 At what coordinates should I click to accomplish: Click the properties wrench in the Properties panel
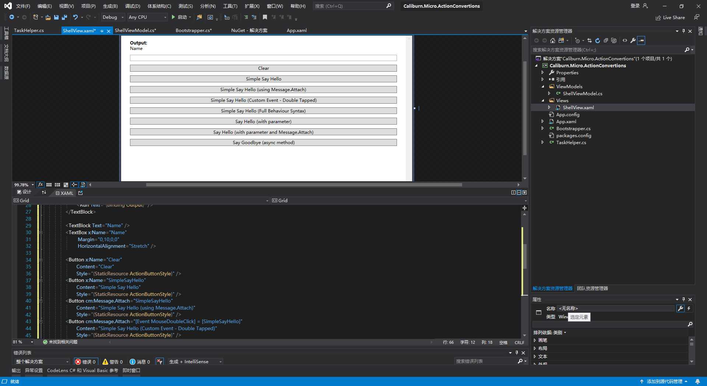680,308
